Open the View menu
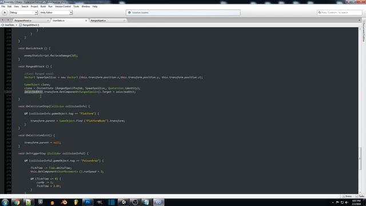This screenshot has height=206, width=366. [x=17, y=6]
